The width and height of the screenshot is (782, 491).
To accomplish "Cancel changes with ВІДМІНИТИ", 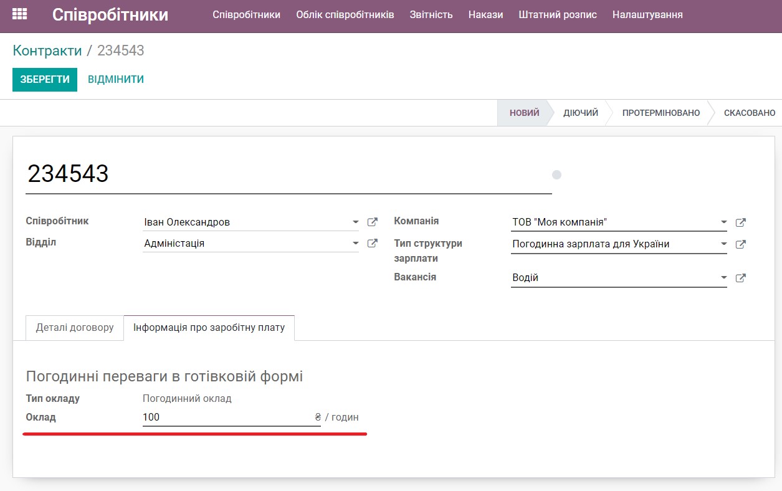I will tap(116, 79).
